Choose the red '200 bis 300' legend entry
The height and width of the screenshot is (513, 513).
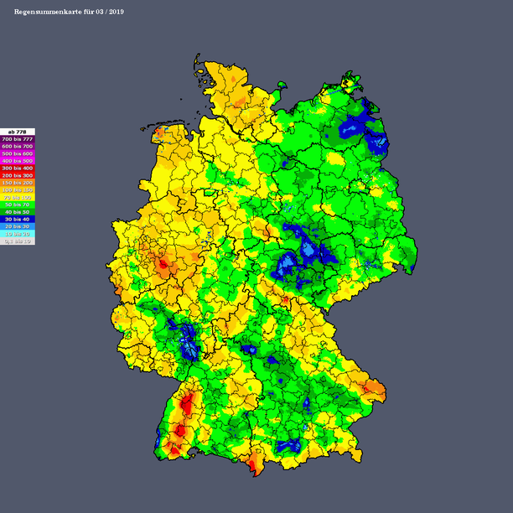[17, 175]
